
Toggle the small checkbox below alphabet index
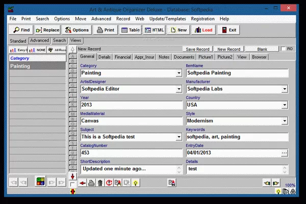point(72,184)
